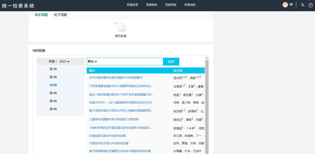Open 资源浏览 menu item
This screenshot has height=154, width=315.
(x=190, y=5)
